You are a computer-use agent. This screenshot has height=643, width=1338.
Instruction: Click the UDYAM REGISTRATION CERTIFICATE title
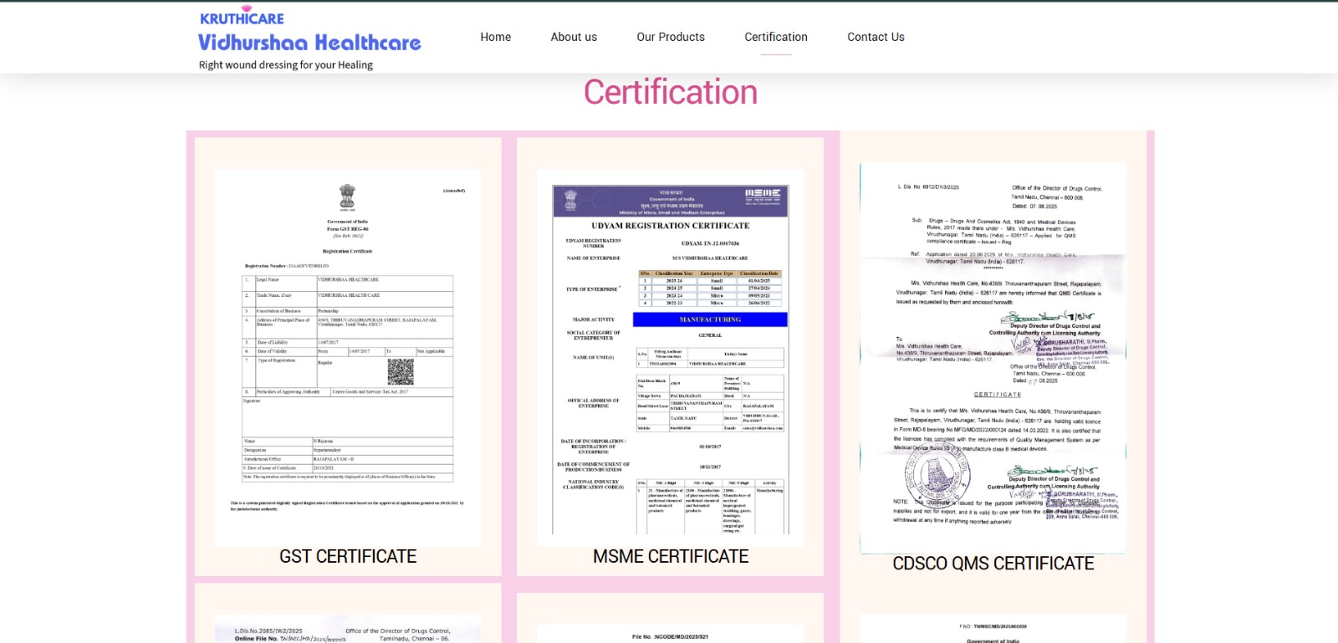[x=670, y=226]
